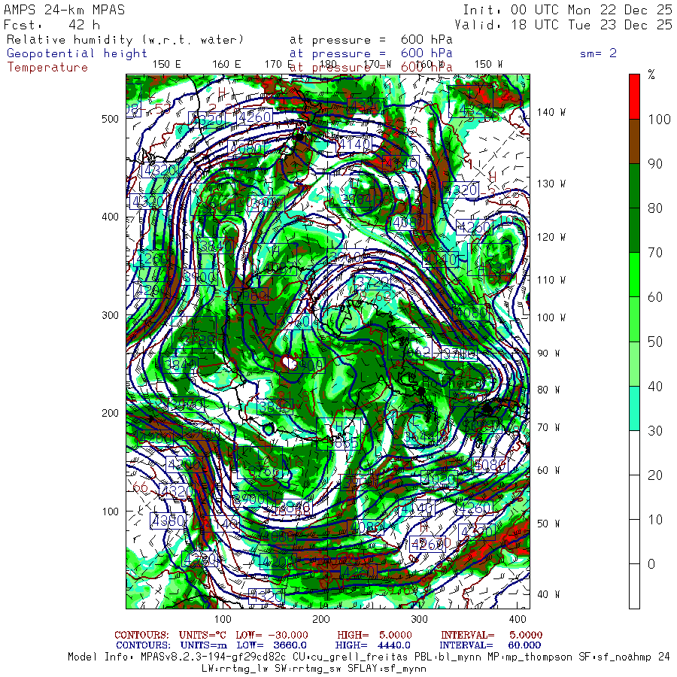Click left axis tick label '300'

[110, 315]
